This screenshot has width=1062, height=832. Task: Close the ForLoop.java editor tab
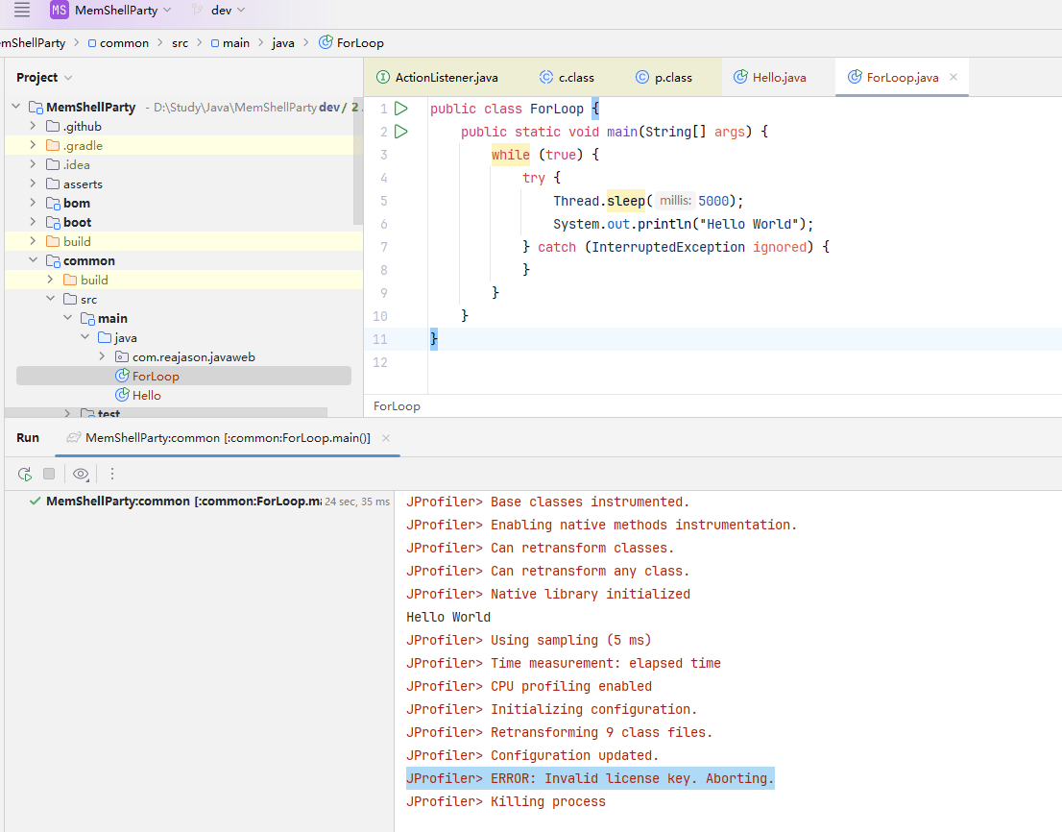pos(953,78)
